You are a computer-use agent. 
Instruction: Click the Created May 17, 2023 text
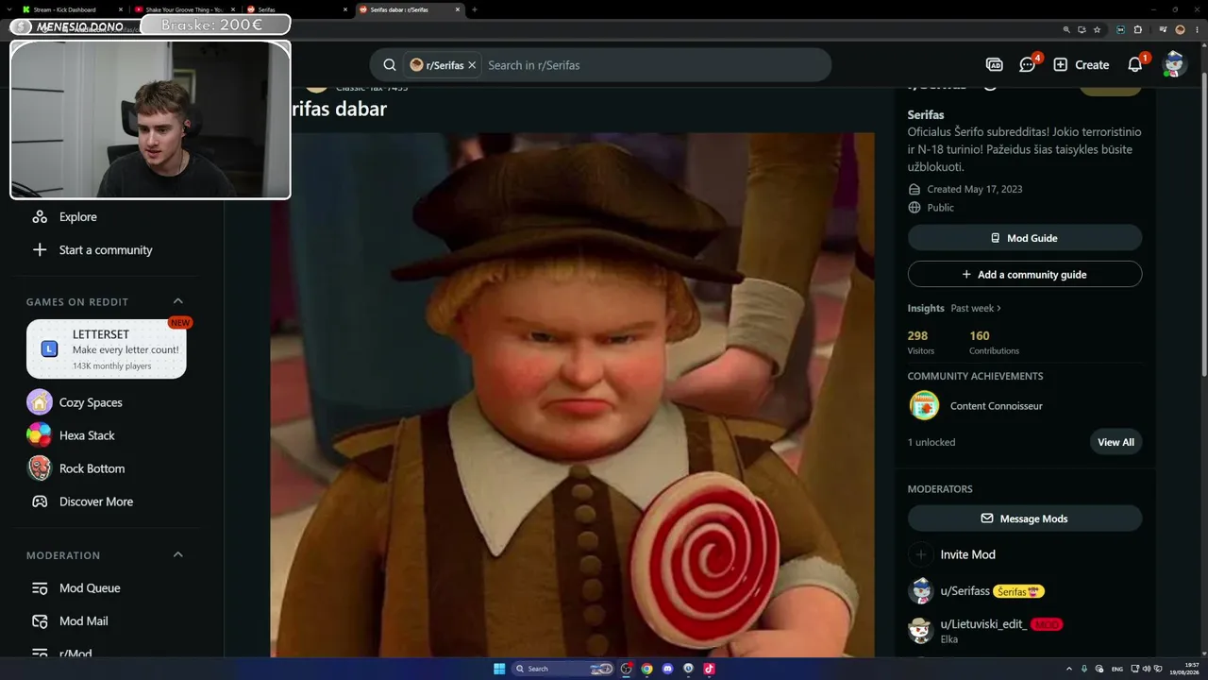click(x=974, y=189)
